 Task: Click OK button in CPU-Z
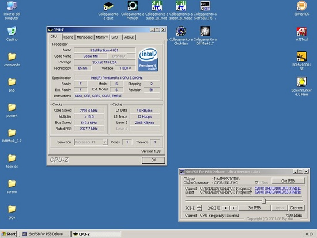153,160
